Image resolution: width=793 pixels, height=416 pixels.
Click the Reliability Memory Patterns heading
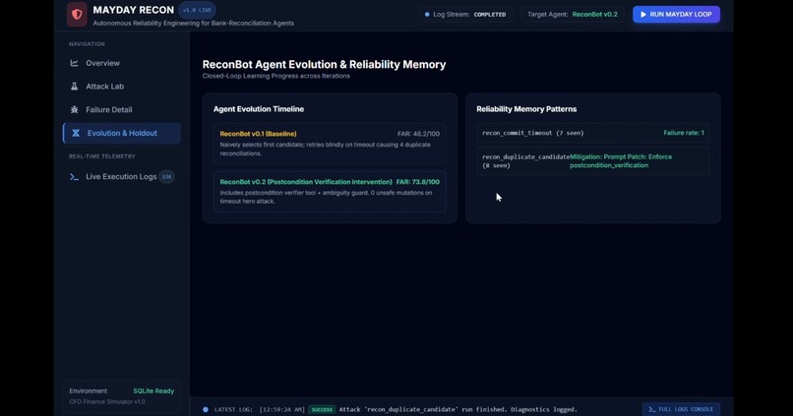tap(526, 109)
